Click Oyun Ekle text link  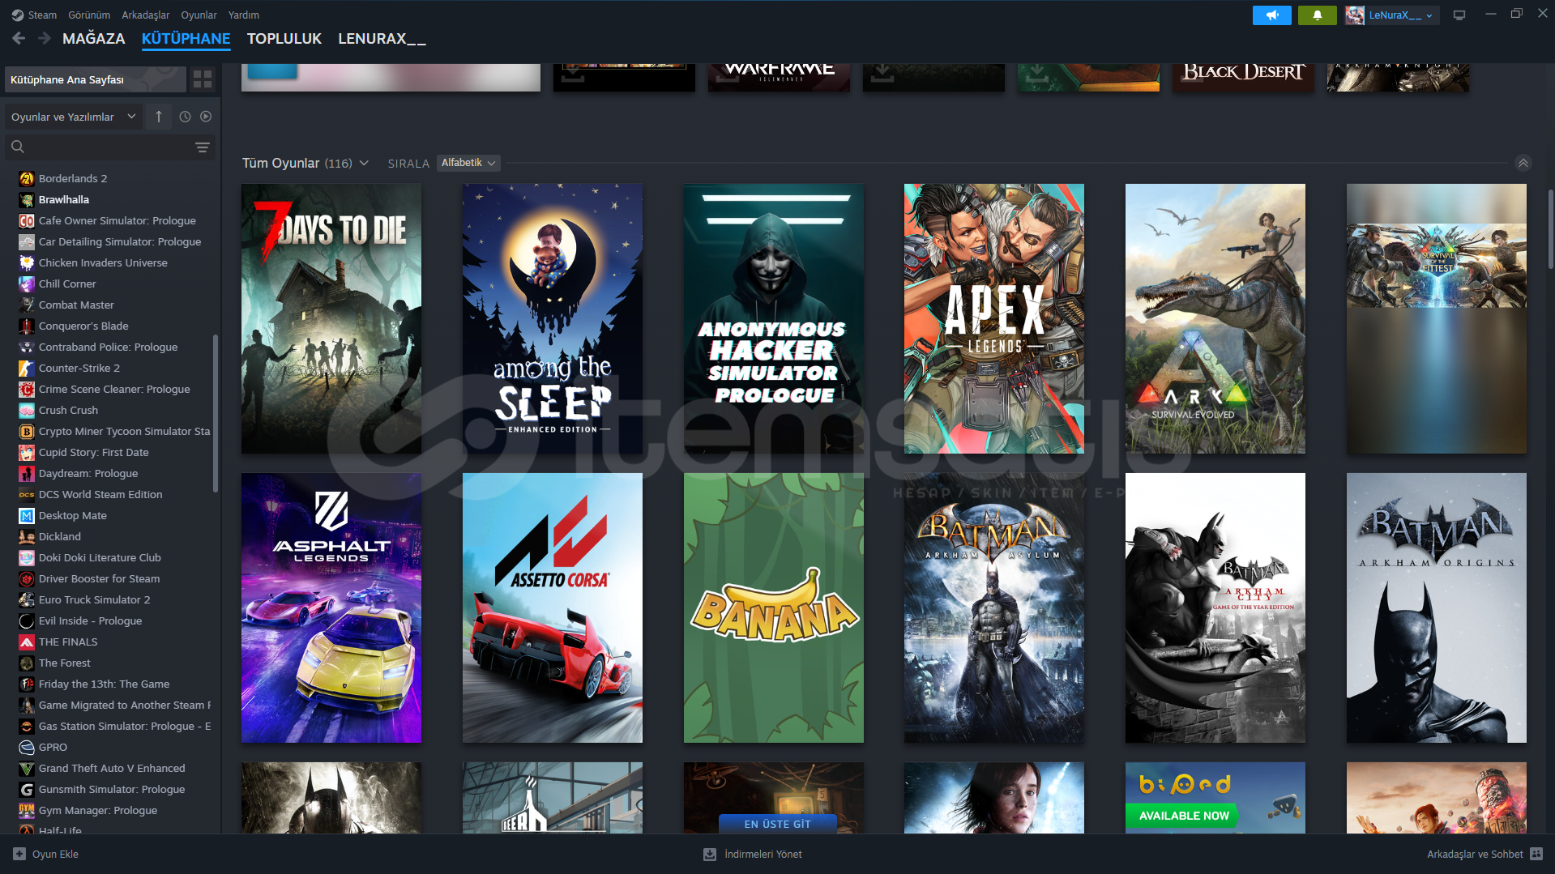coord(55,854)
